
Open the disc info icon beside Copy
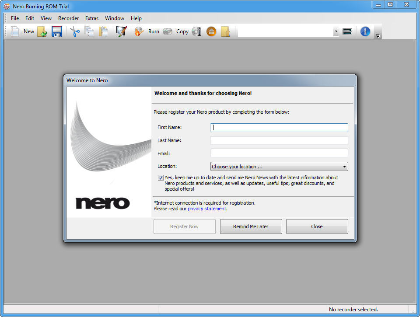(x=196, y=31)
